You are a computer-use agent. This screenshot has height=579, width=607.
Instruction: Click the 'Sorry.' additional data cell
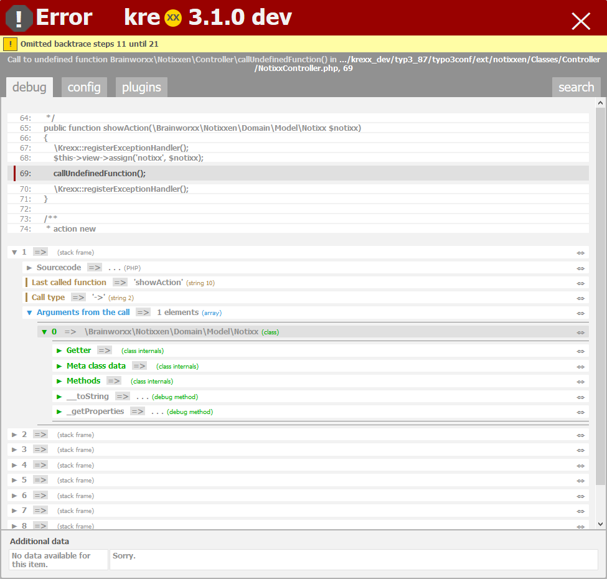pyautogui.click(x=354, y=560)
